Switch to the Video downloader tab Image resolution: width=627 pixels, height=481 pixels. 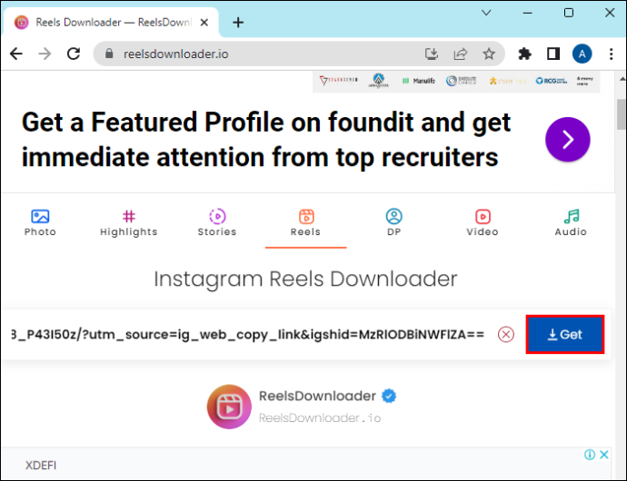(483, 223)
